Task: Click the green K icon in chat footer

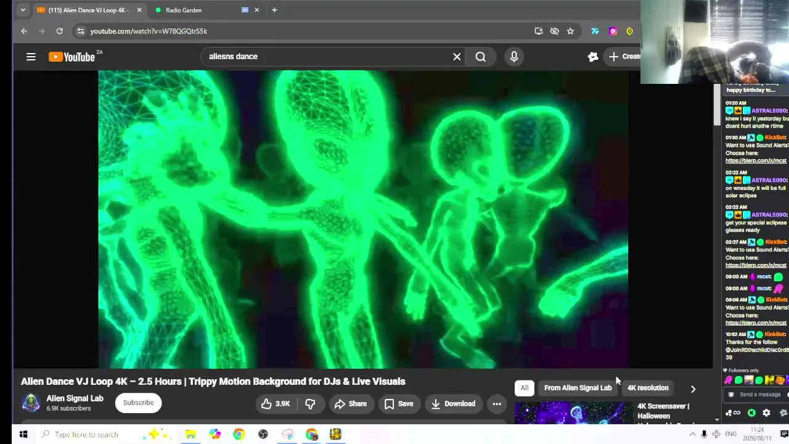Action: coord(751,413)
